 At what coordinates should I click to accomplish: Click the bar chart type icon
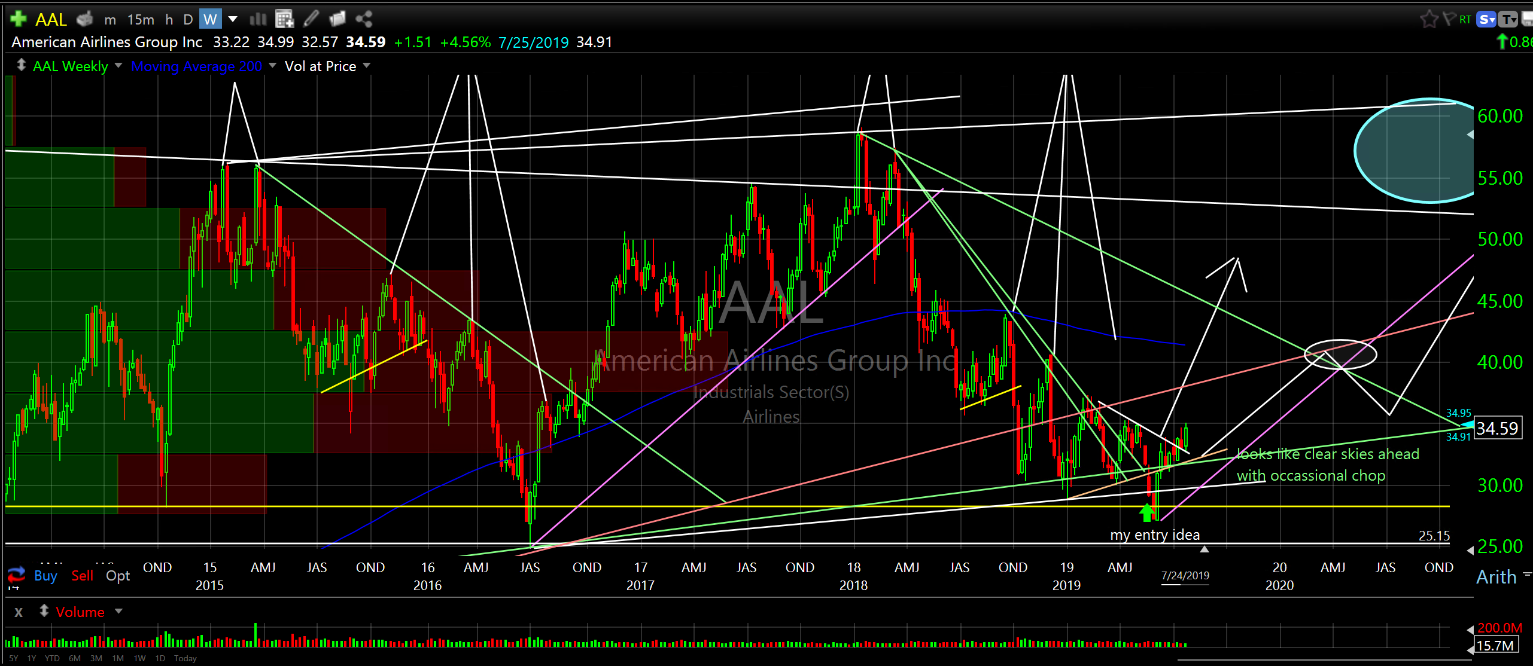pos(258,19)
